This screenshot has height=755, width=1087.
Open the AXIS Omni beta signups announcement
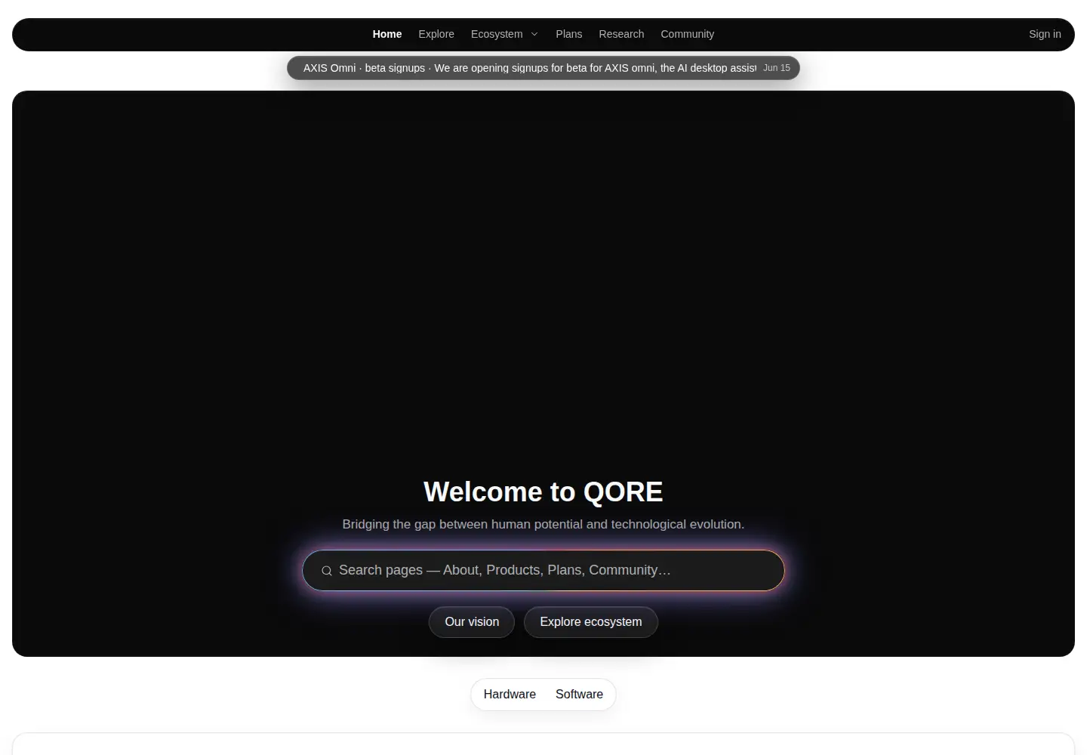543,68
